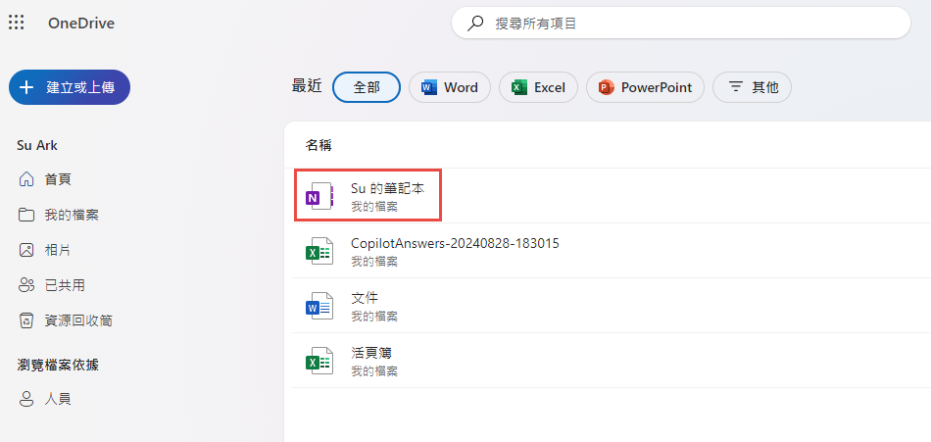
Task: Click the recycle bin icon in sidebar
Action: [26, 320]
